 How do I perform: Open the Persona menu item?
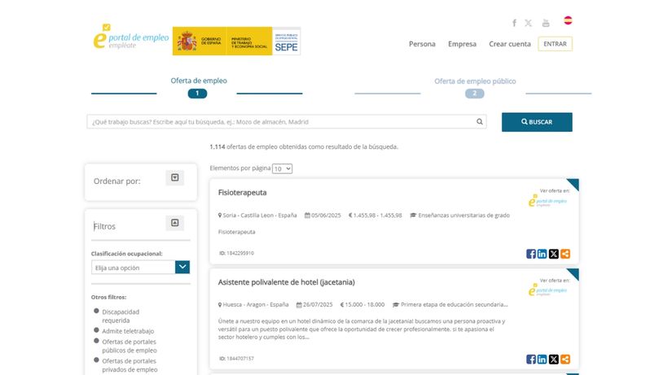tap(422, 44)
